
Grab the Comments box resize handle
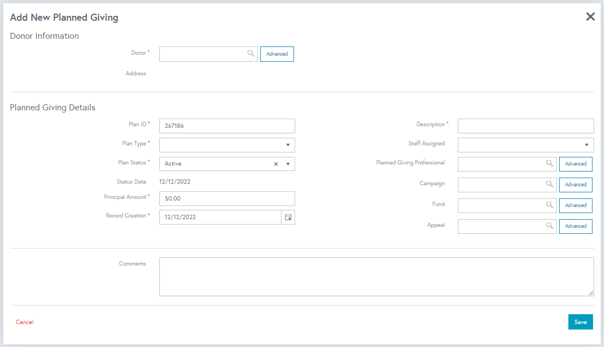(591, 293)
